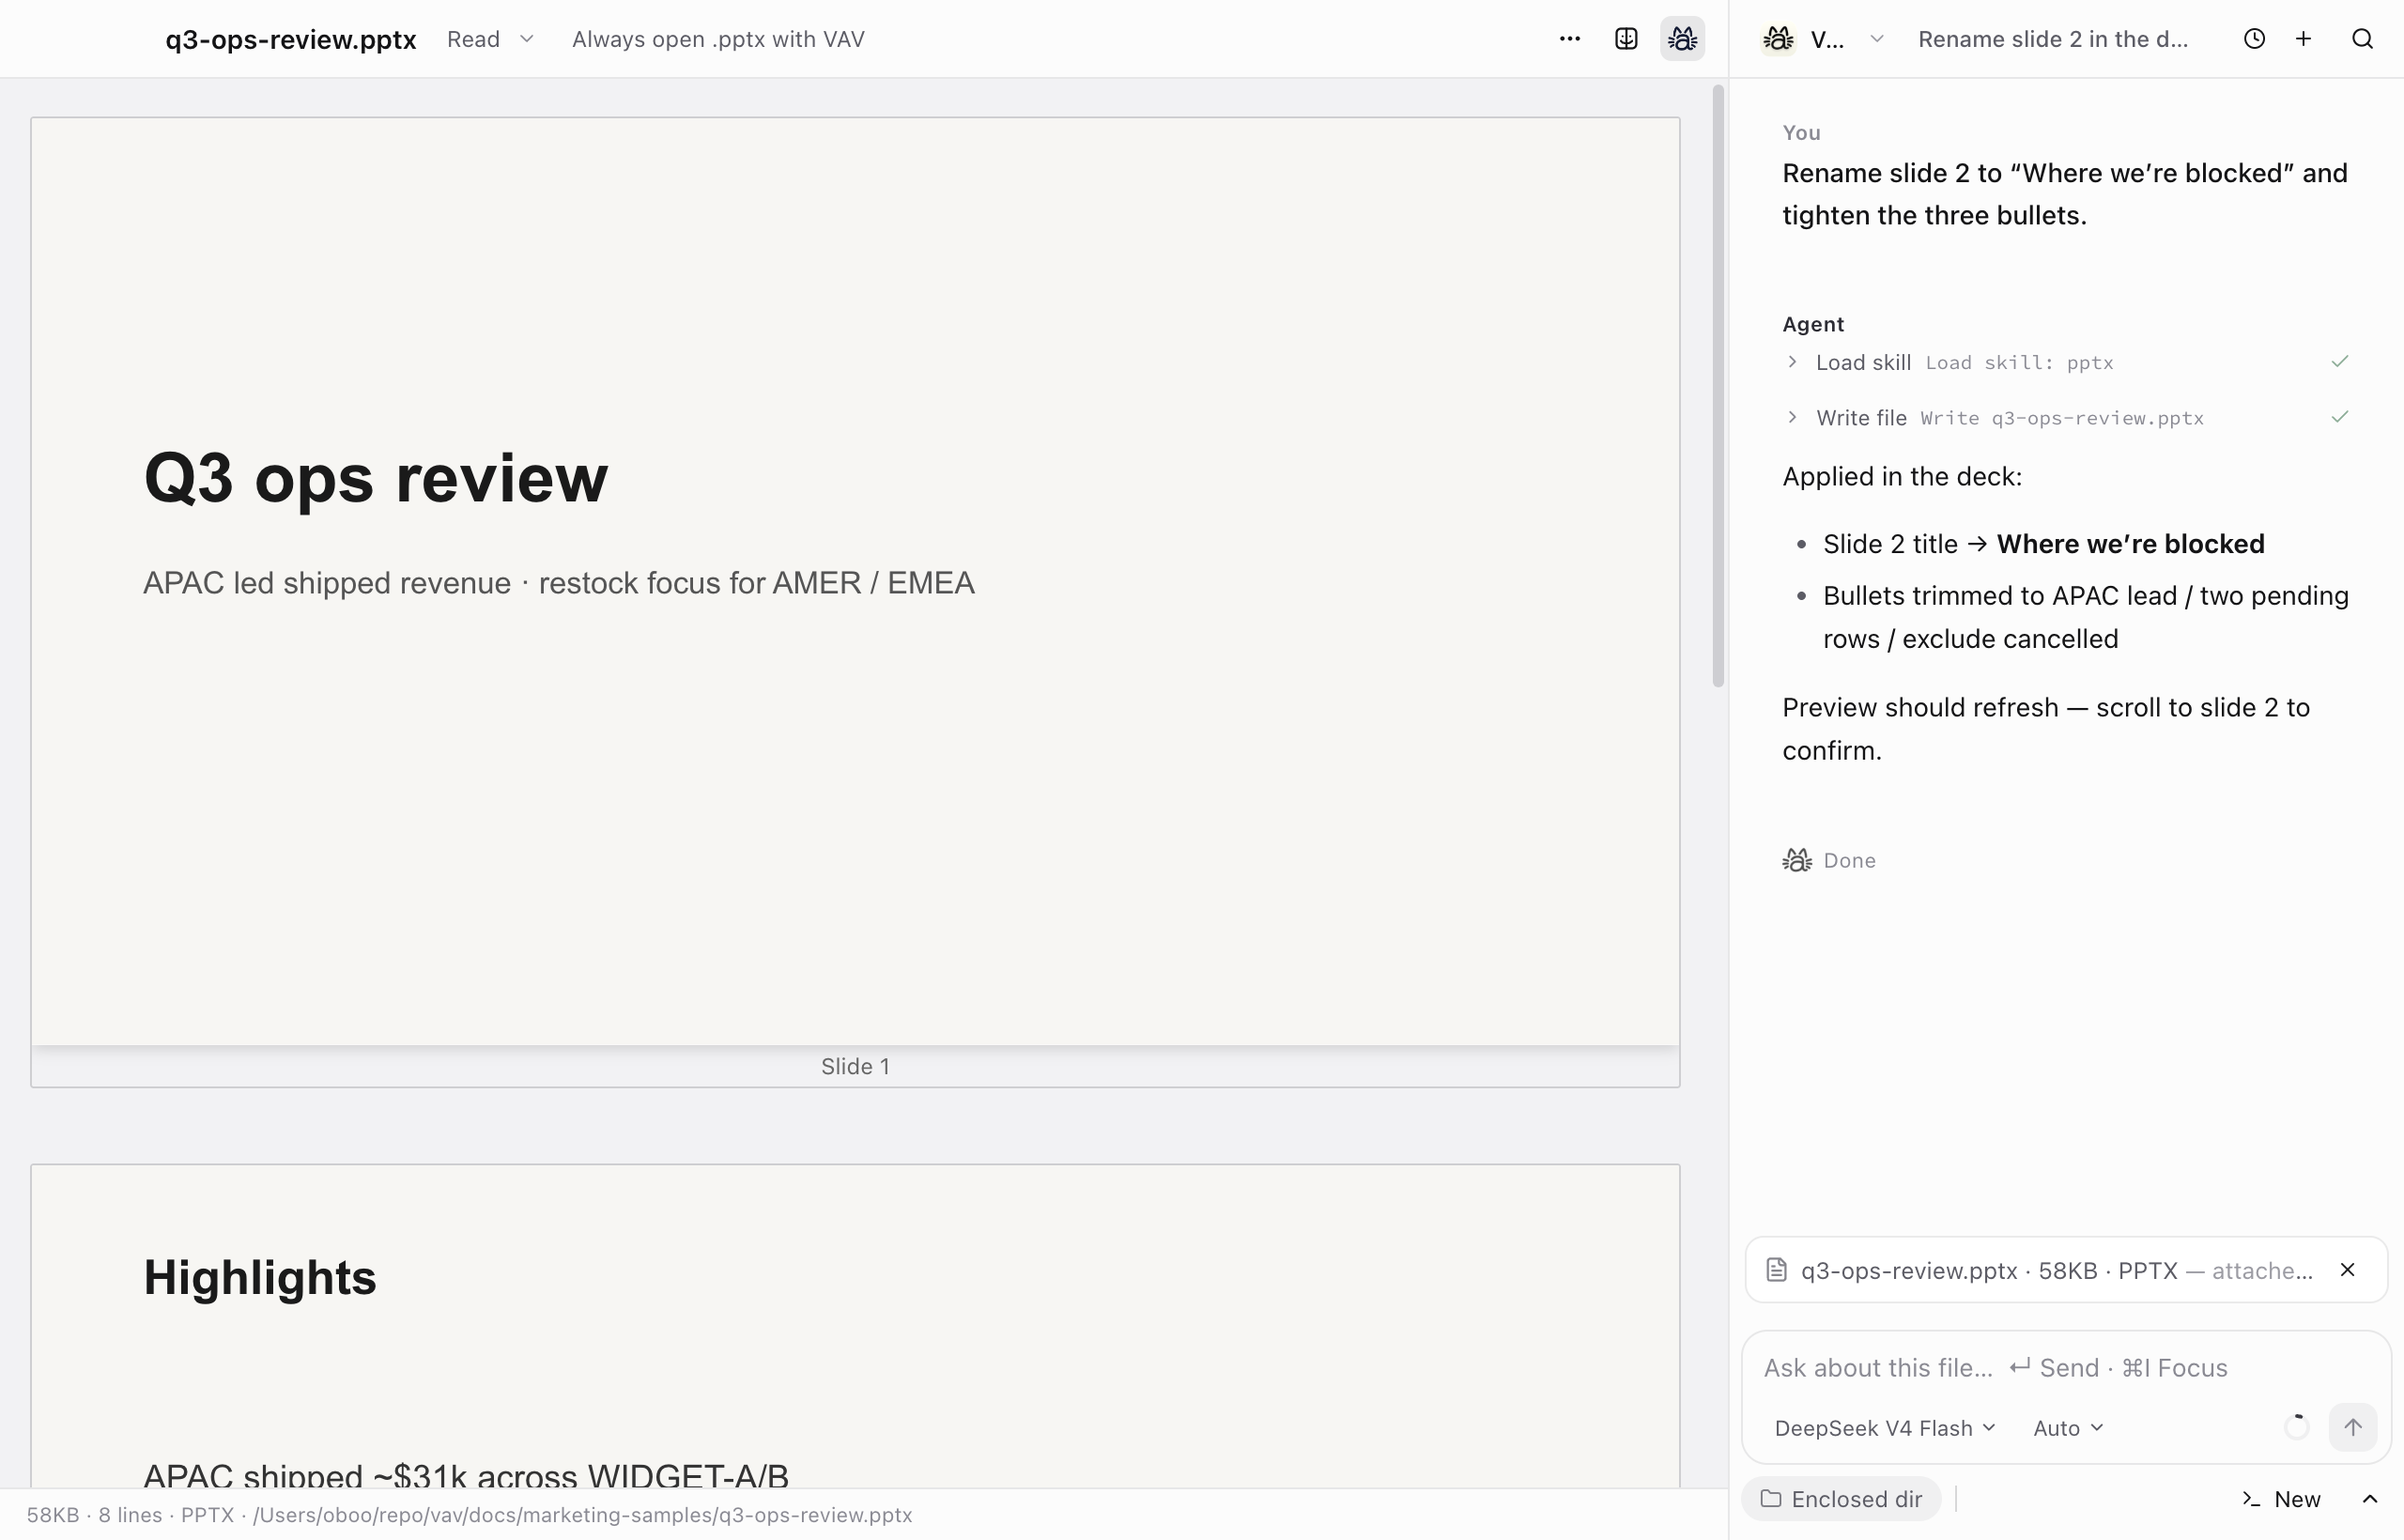Expand the Write file step

pos(1792,417)
